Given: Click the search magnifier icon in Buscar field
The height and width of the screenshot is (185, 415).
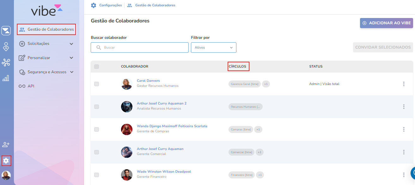Looking at the screenshot, I should [99, 47].
